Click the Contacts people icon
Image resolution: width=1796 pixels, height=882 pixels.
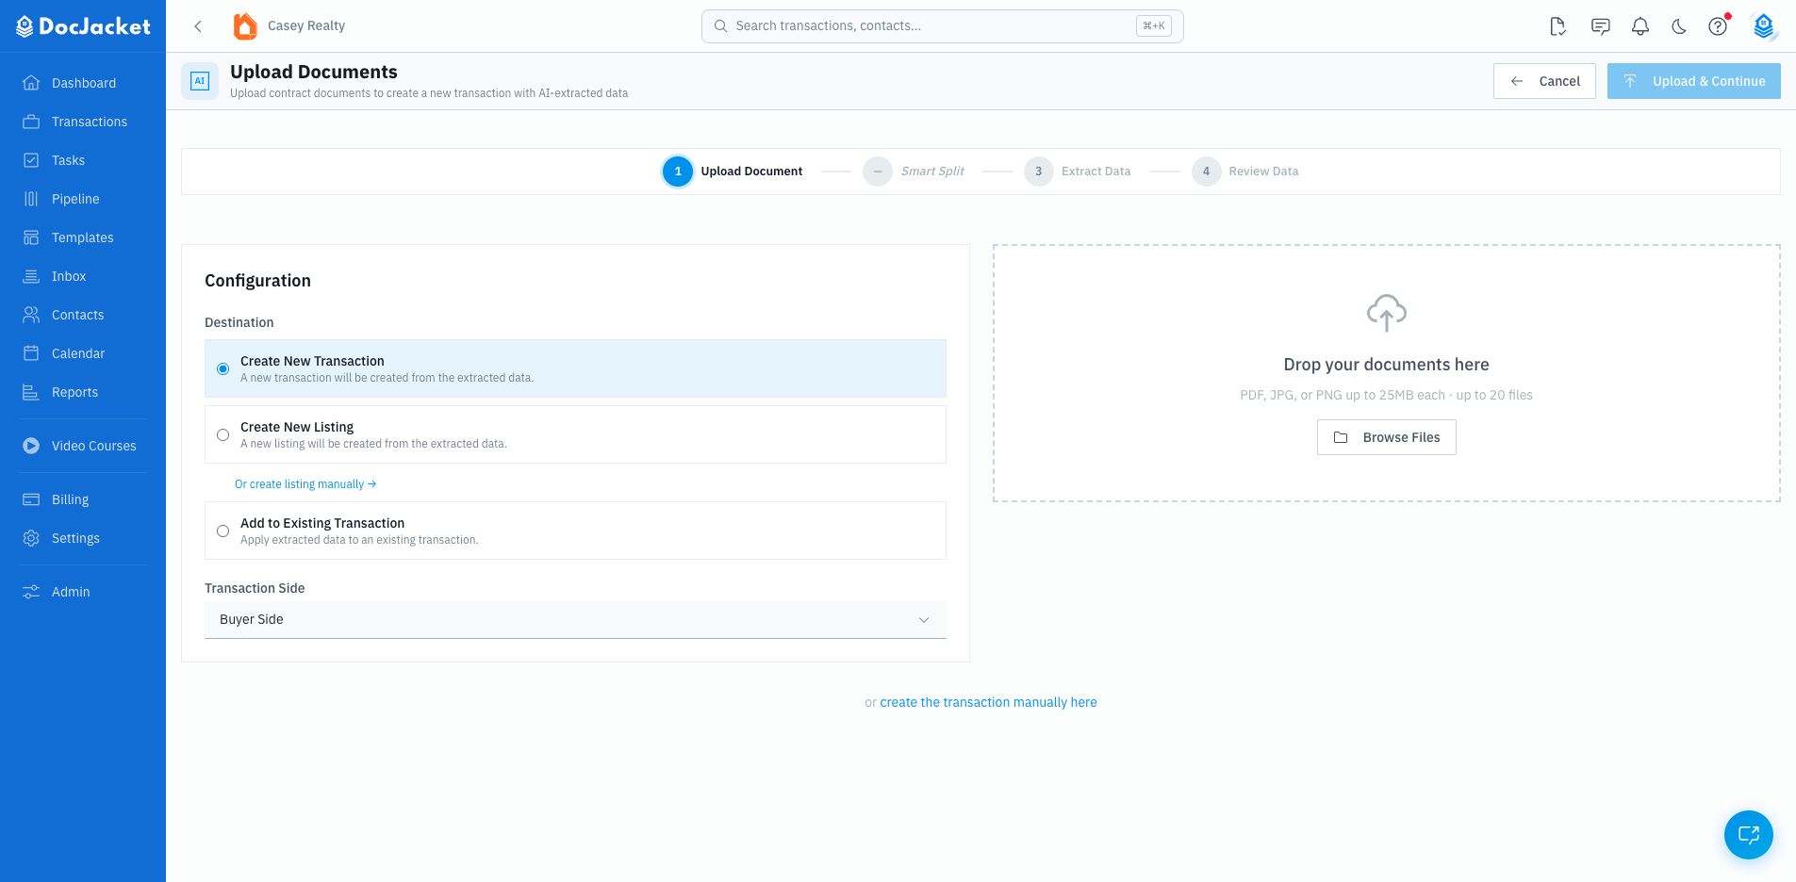[31, 315]
